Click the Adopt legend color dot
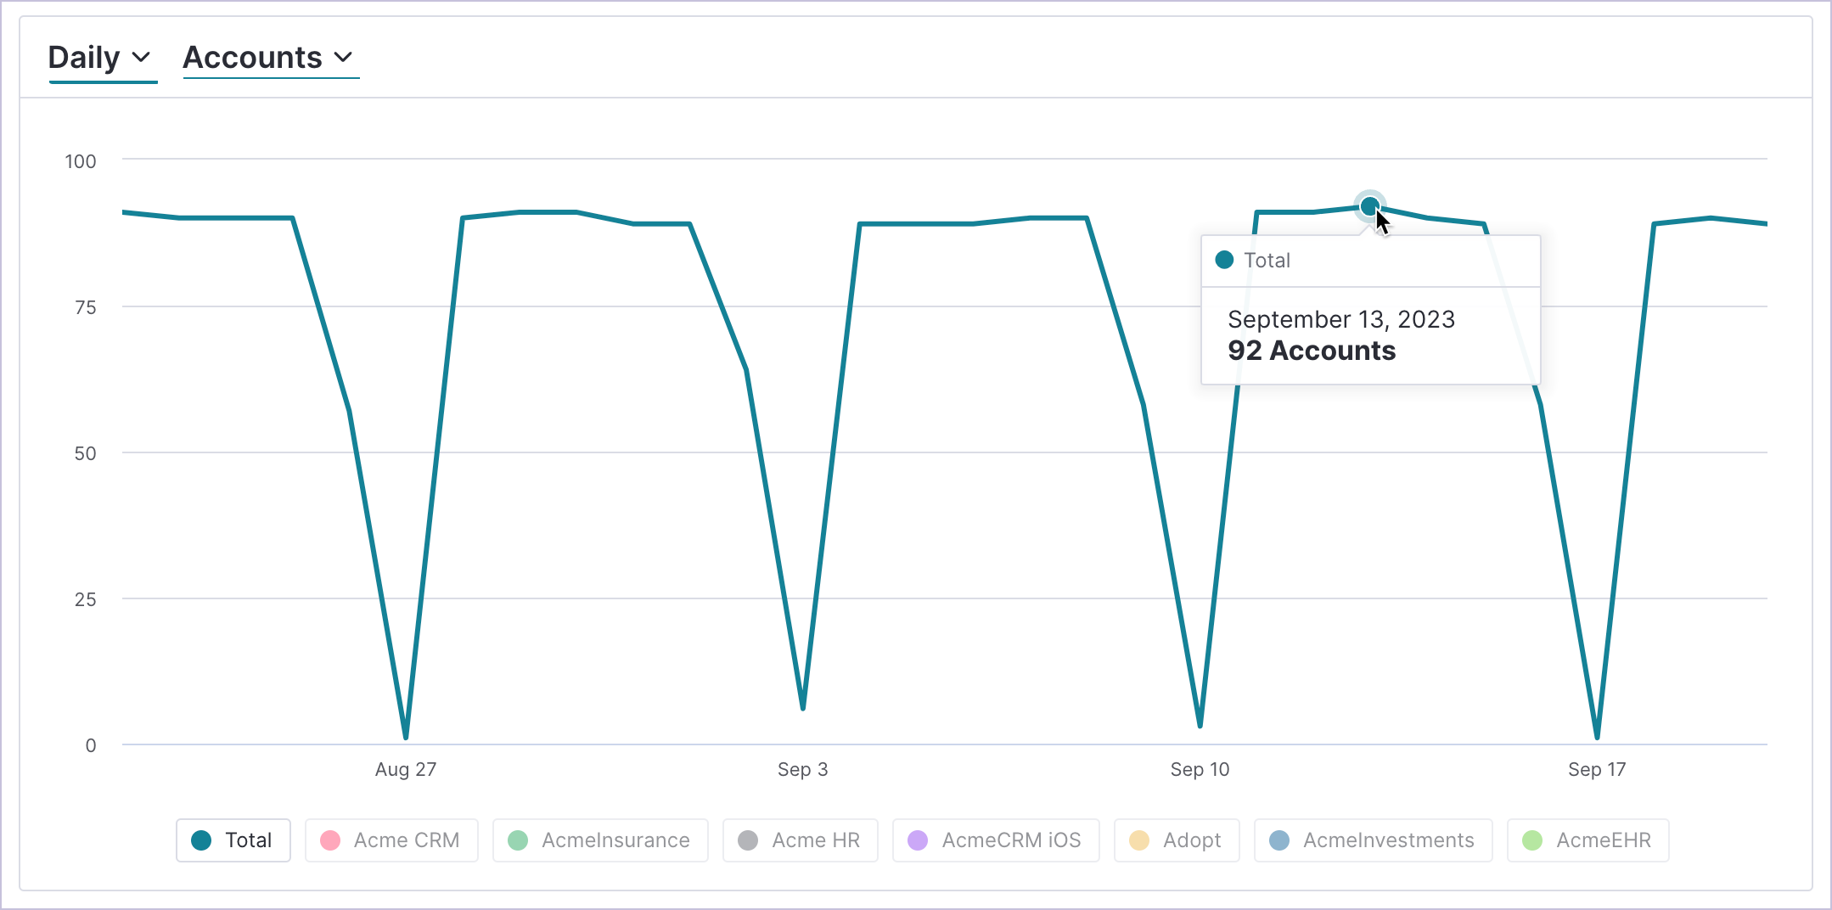Viewport: 1832px width, 910px height. pyautogui.click(x=1139, y=840)
